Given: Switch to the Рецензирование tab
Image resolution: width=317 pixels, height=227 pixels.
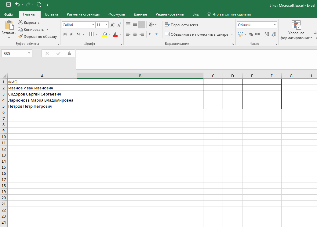Looking at the screenshot, I should (169, 14).
